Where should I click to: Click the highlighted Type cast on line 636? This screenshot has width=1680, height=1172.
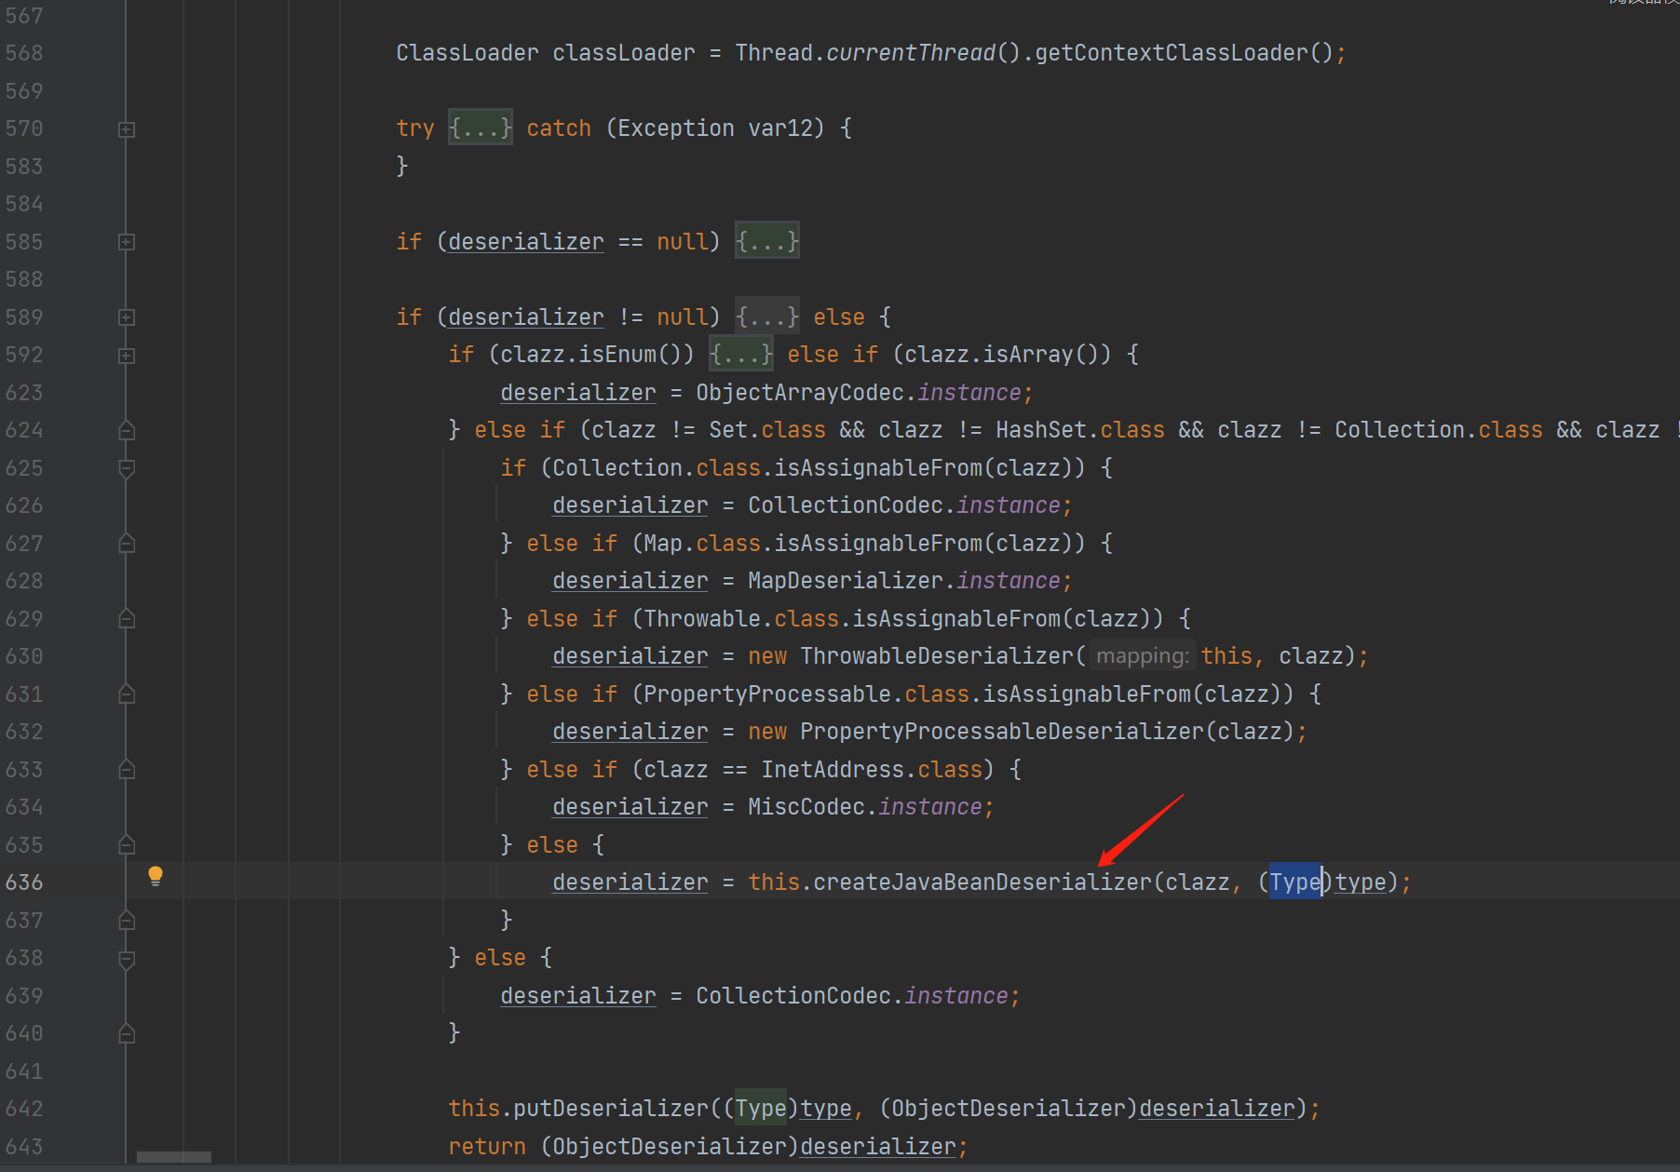1295,882
